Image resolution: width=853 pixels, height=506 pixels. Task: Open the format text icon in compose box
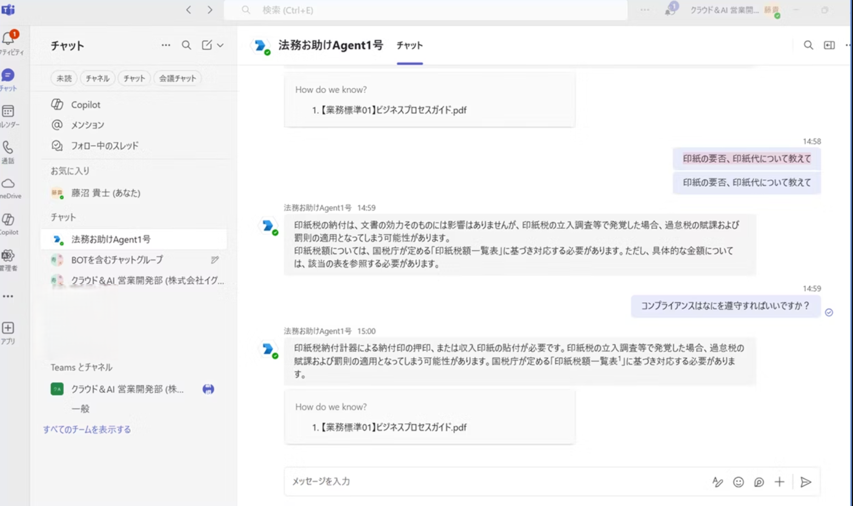(x=717, y=482)
